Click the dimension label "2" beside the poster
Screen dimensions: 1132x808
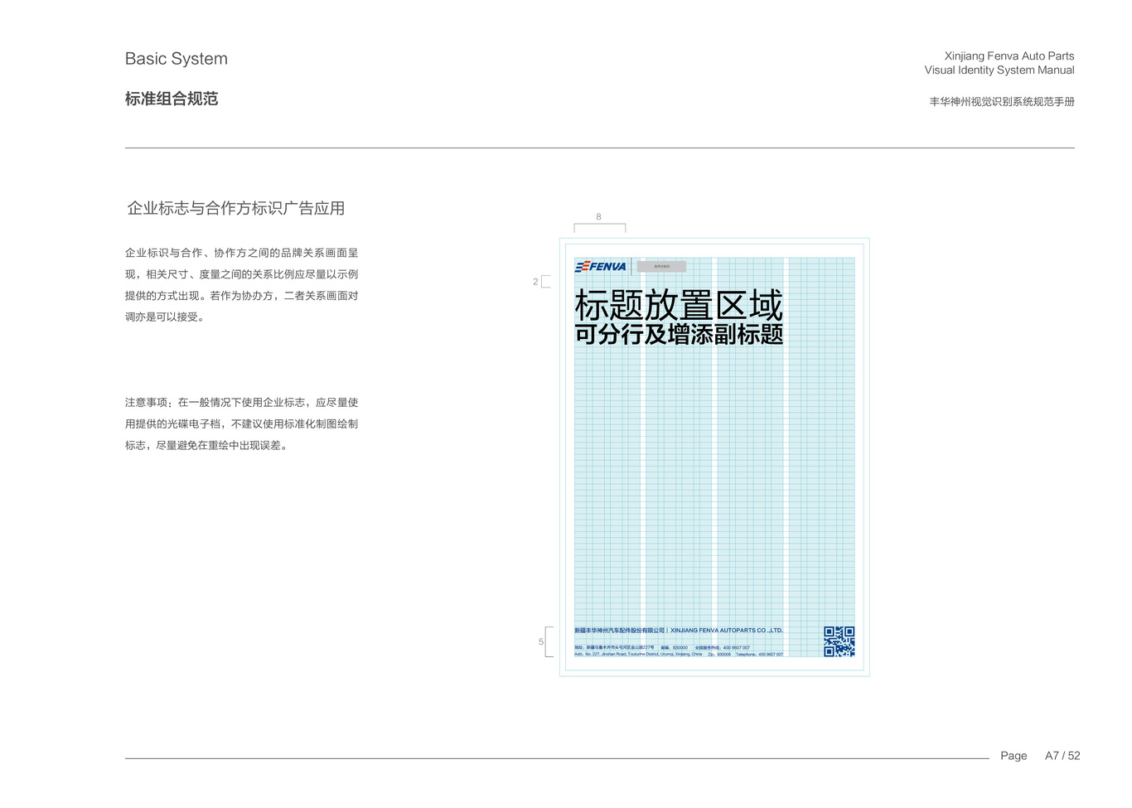[535, 282]
